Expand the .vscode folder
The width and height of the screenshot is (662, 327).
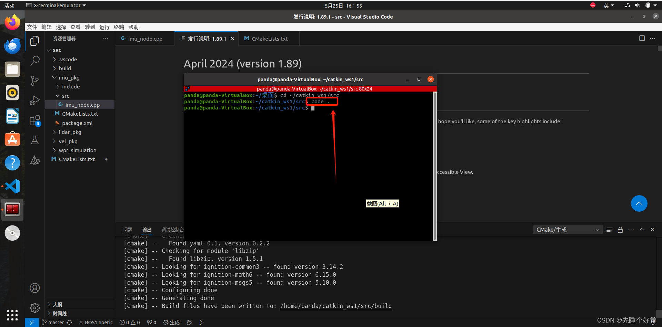[x=80, y=59]
